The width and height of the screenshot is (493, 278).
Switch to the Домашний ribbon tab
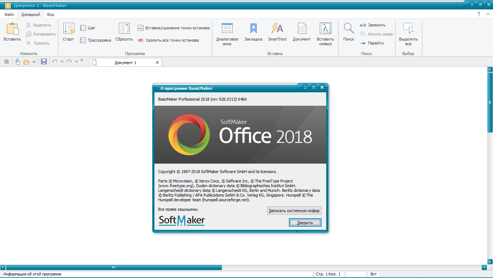pyautogui.click(x=31, y=14)
